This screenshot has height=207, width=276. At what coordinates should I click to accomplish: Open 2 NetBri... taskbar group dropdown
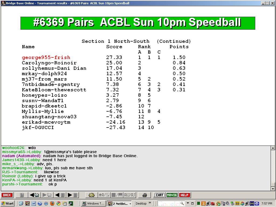point(130,204)
